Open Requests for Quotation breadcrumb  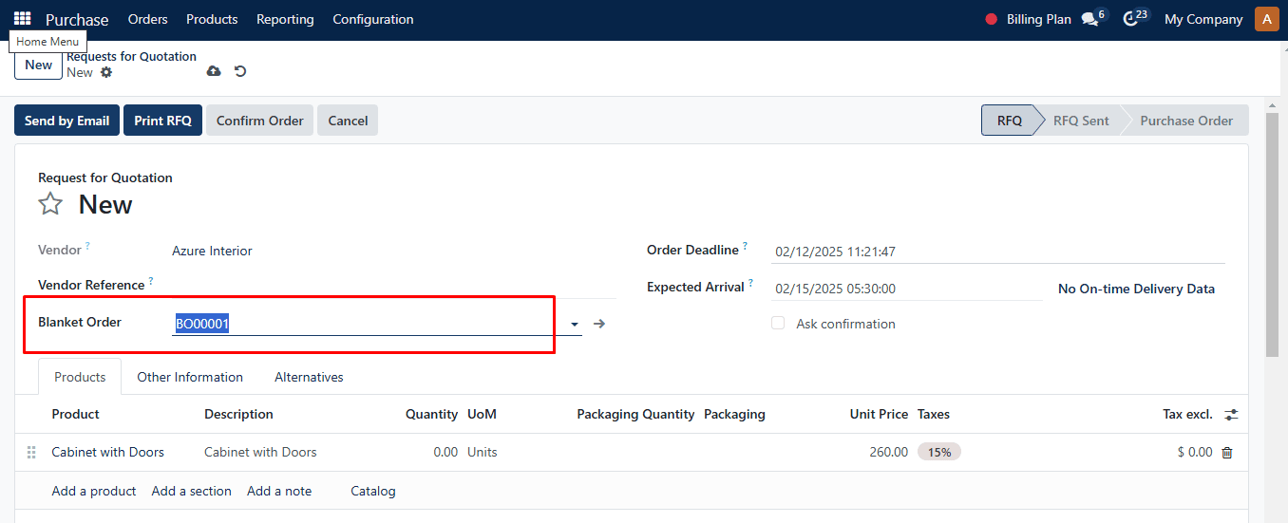click(132, 56)
